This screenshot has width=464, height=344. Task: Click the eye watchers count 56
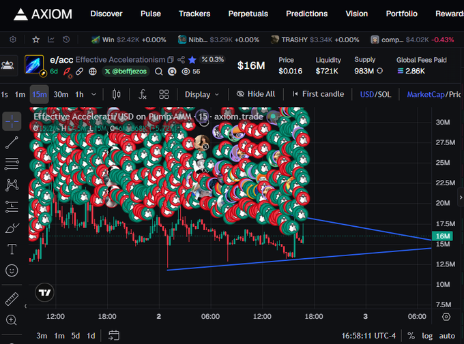(191, 72)
